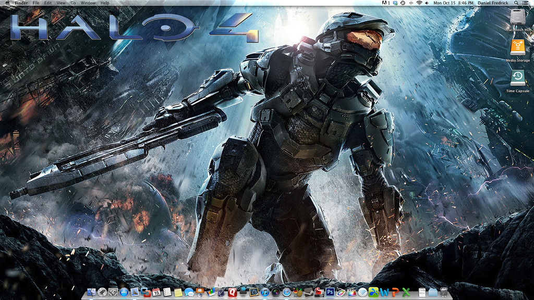
Task: Open Messages chat bubble icon
Action: [189, 292]
